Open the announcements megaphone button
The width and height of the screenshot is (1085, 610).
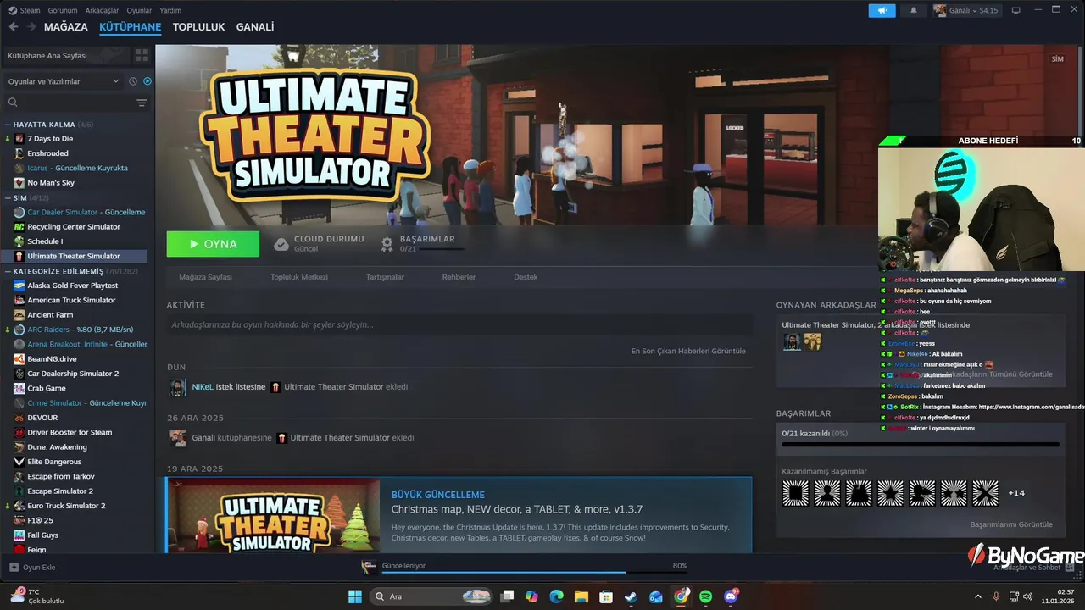click(882, 10)
